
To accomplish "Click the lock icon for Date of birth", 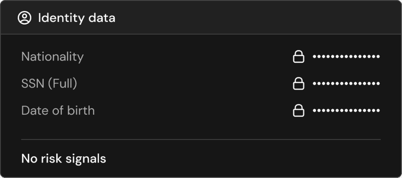I will coord(299,111).
